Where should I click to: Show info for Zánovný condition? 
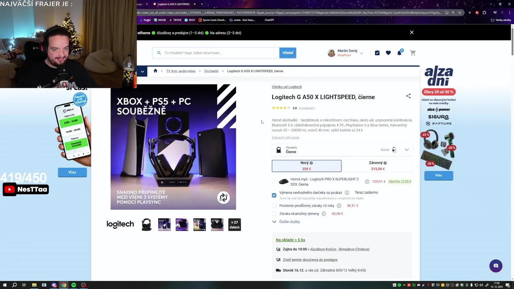pyautogui.click(x=385, y=163)
